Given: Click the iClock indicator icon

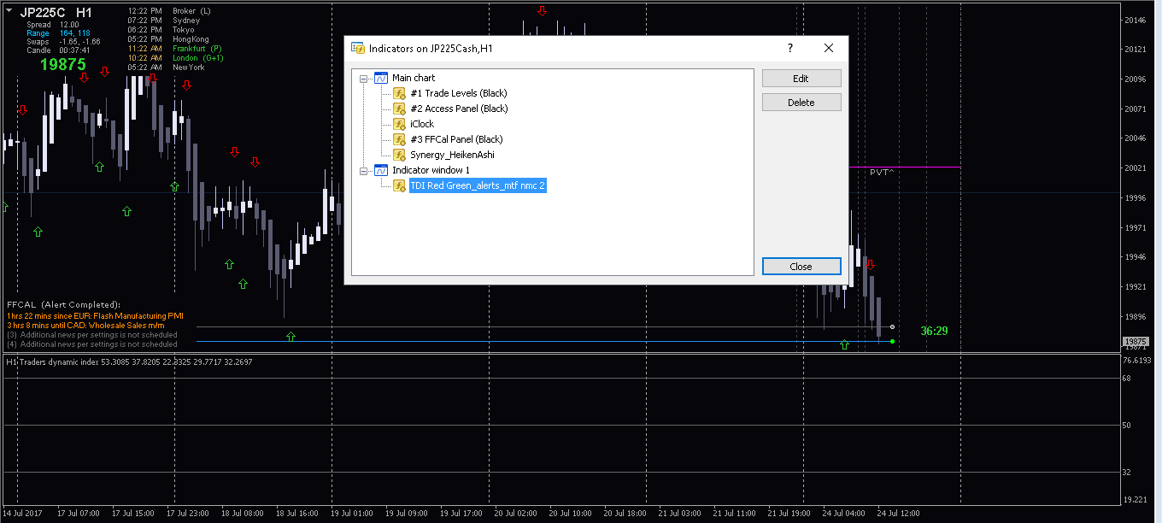Looking at the screenshot, I should pos(399,124).
